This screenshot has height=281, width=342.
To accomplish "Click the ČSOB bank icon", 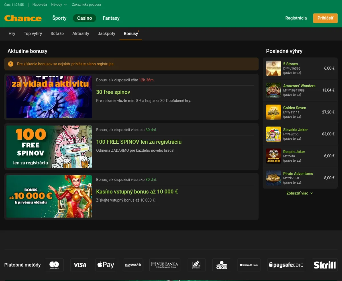I will [x=222, y=265].
